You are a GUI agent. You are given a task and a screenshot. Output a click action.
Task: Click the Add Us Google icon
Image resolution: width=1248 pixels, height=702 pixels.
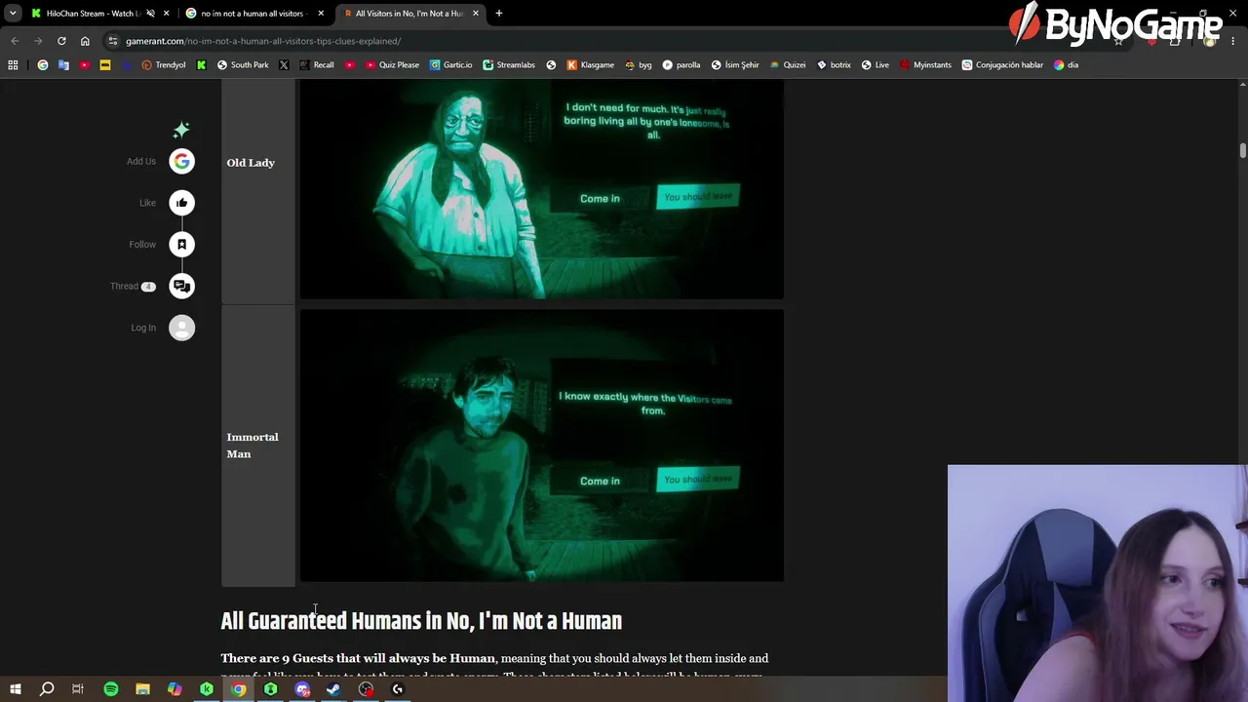[181, 162]
